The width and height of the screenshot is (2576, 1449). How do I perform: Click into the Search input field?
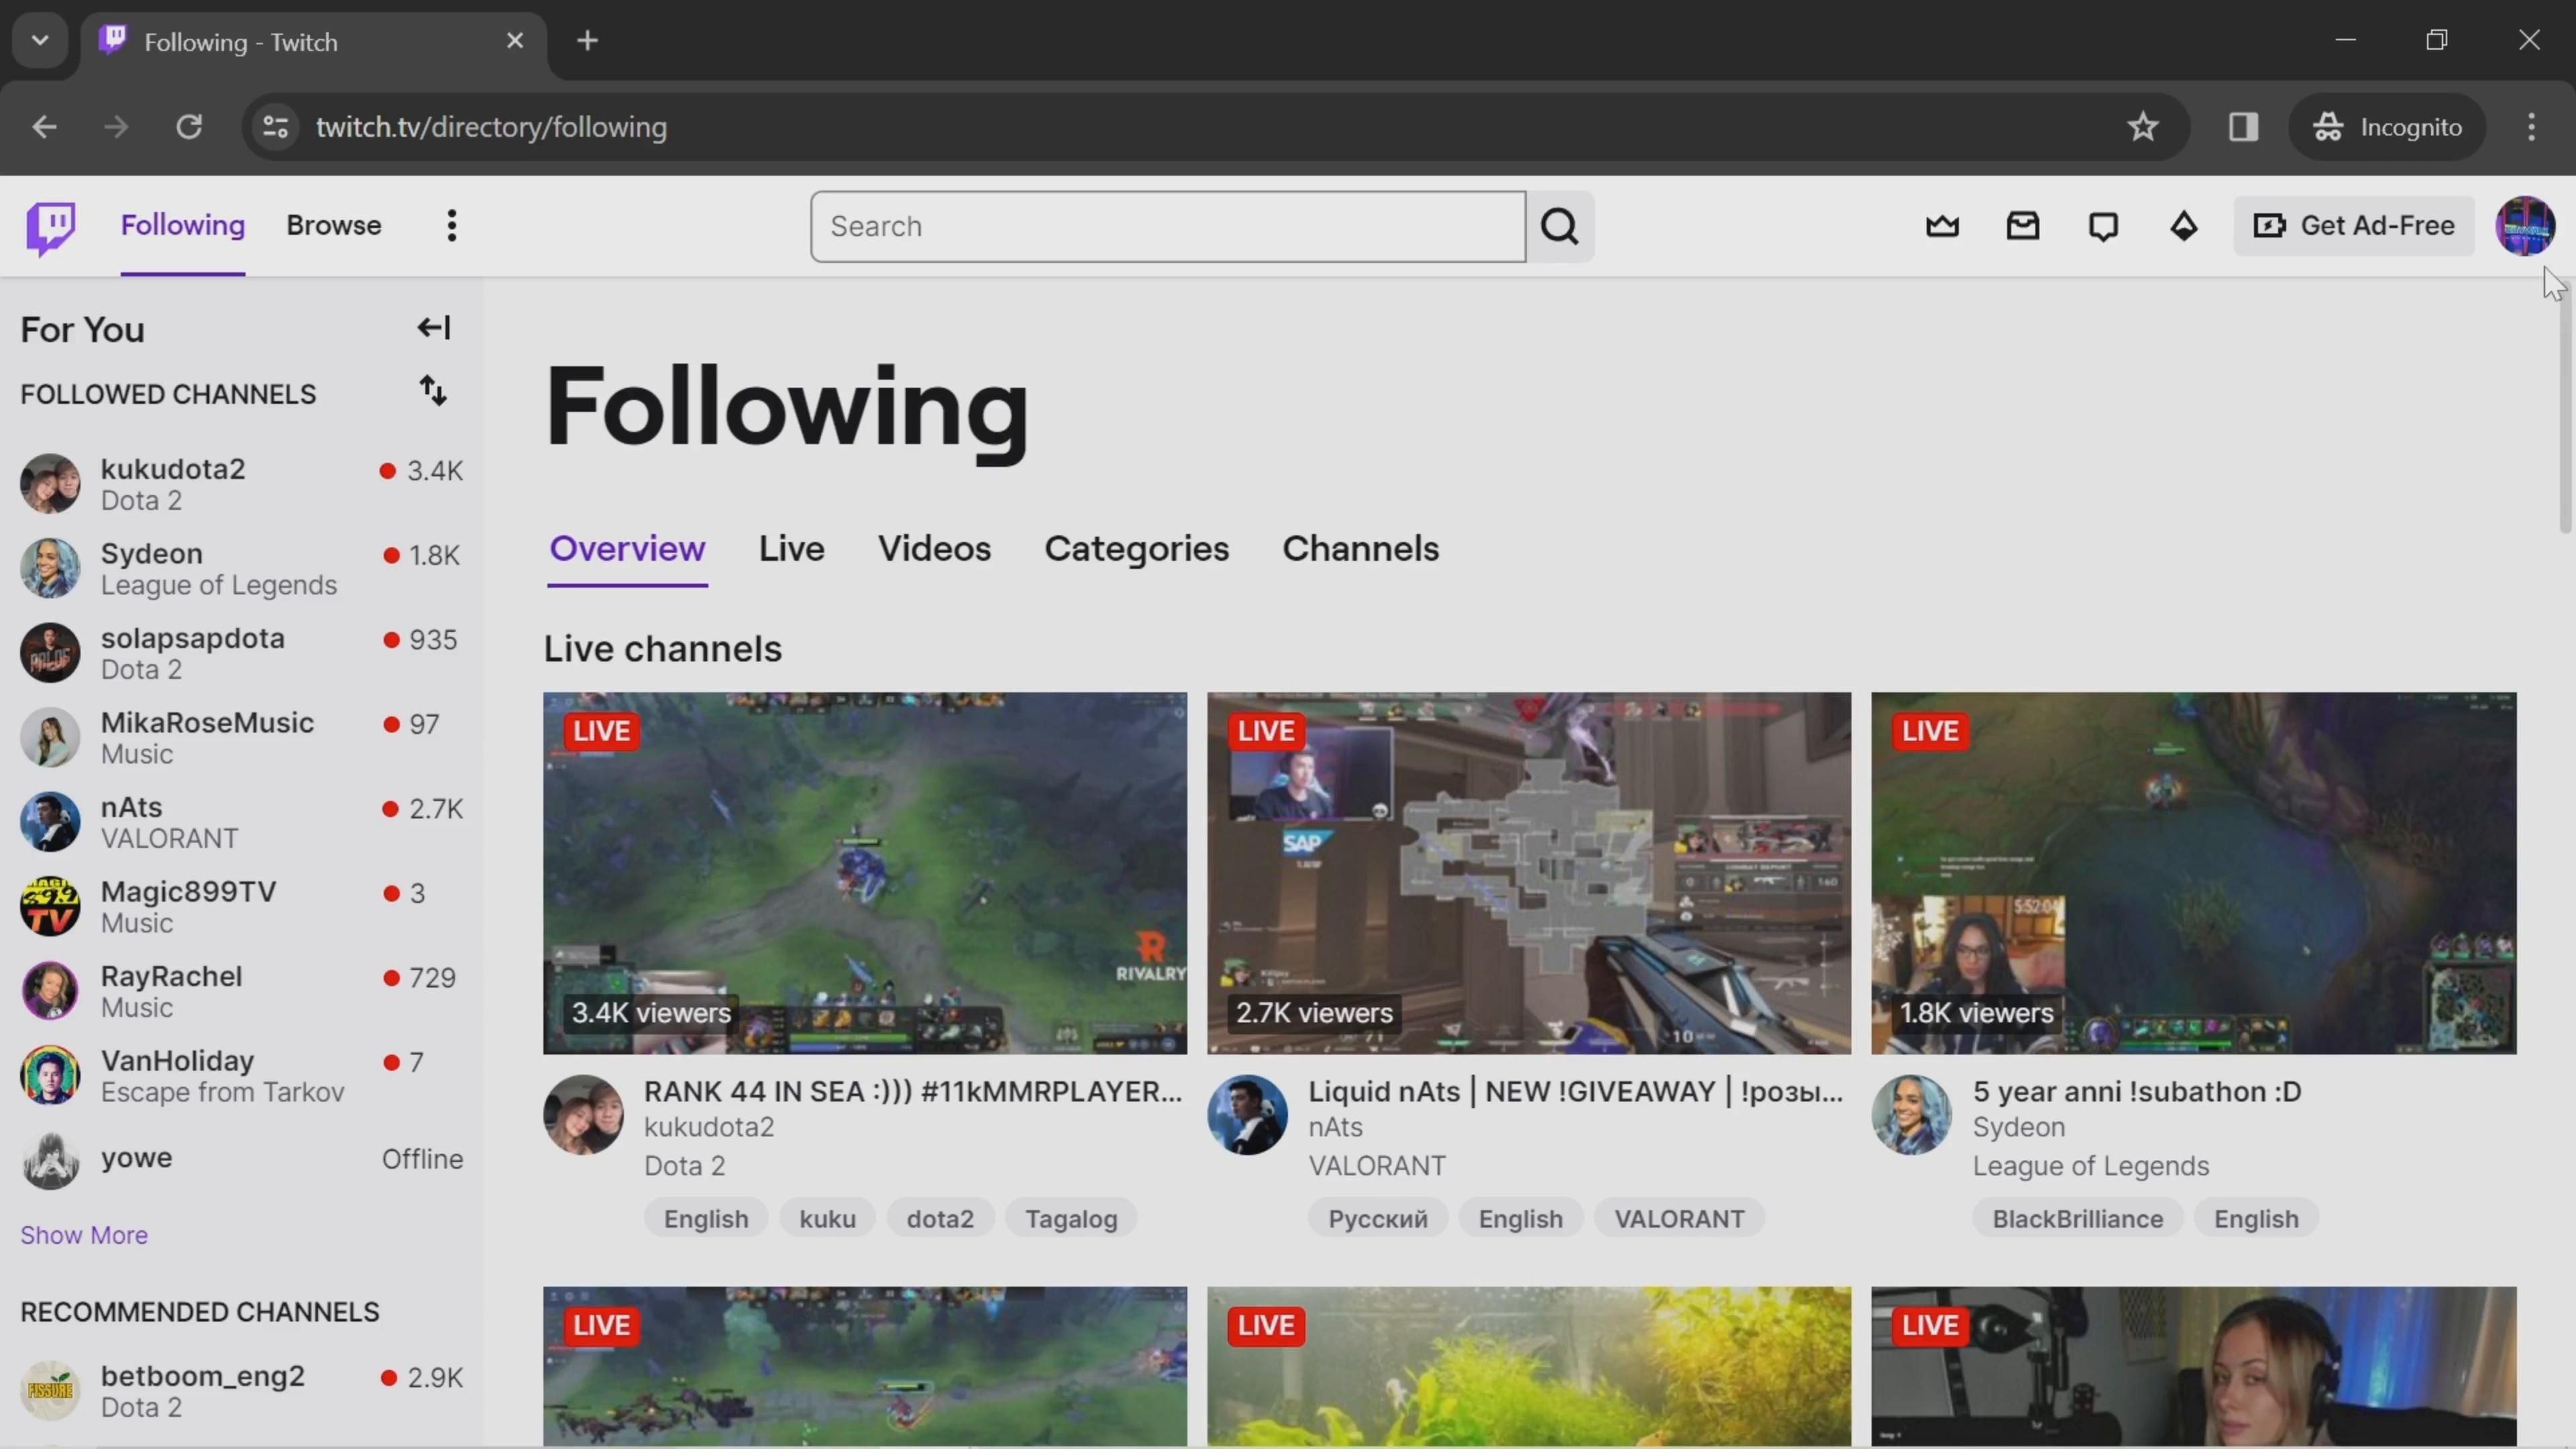pyautogui.click(x=1167, y=227)
